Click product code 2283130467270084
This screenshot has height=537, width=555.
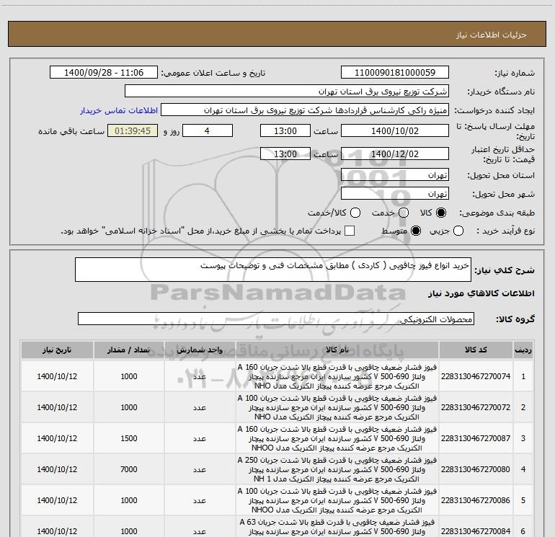[x=476, y=531]
